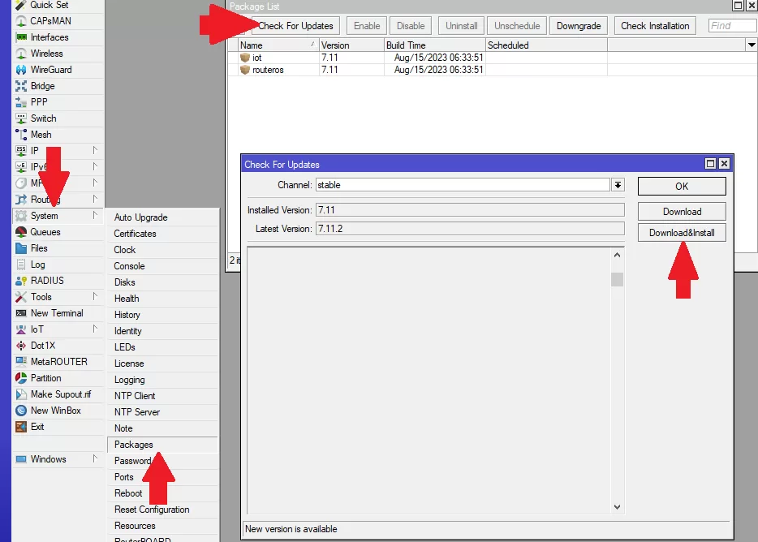This screenshot has height=542, width=758.
Task: Click the routeros package box icon
Action: pos(245,70)
